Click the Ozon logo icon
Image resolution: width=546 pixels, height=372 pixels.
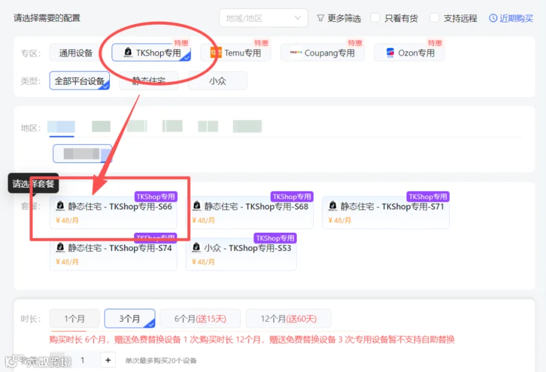[x=390, y=53]
